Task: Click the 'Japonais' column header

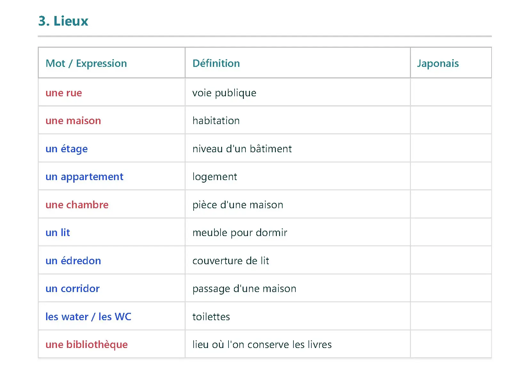Action: 437,63
